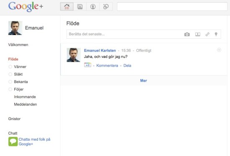Click Emanuel's sidebar profile photo

(15, 28)
